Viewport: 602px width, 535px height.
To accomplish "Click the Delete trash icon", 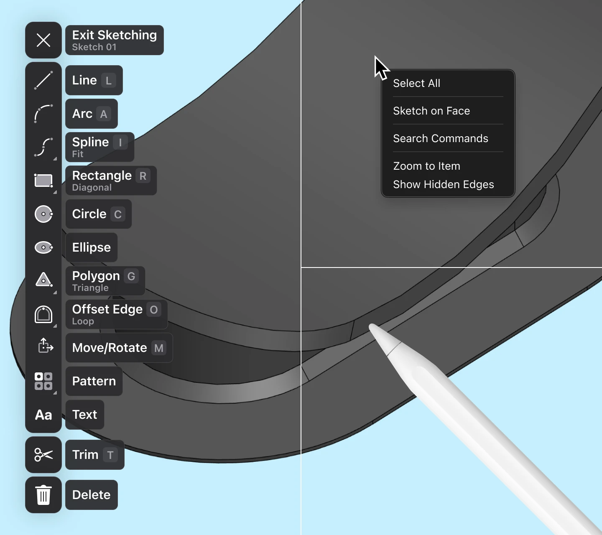I will pos(43,495).
